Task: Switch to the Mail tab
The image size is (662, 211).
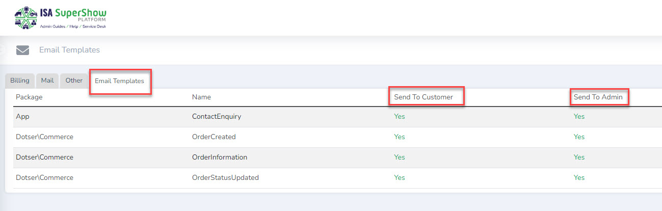Action: 47,81
